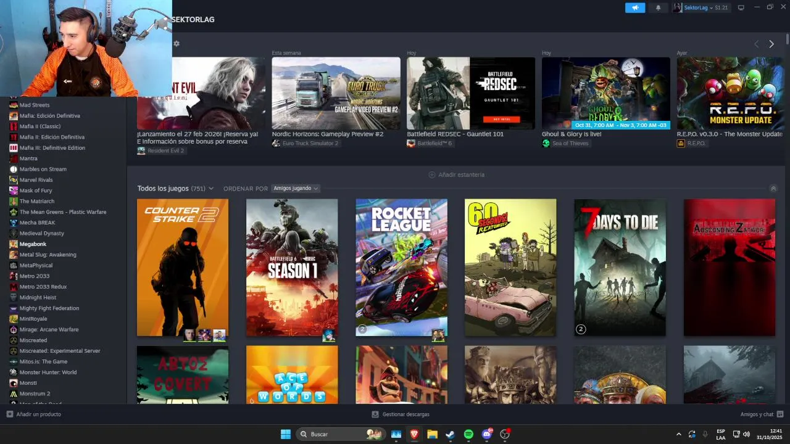This screenshot has height=444, width=790.
Task: Open the Resident Evil news thumbnail
Action: click(201, 93)
